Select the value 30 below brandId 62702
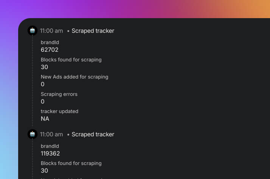This screenshot has width=270, height=179. [45, 67]
